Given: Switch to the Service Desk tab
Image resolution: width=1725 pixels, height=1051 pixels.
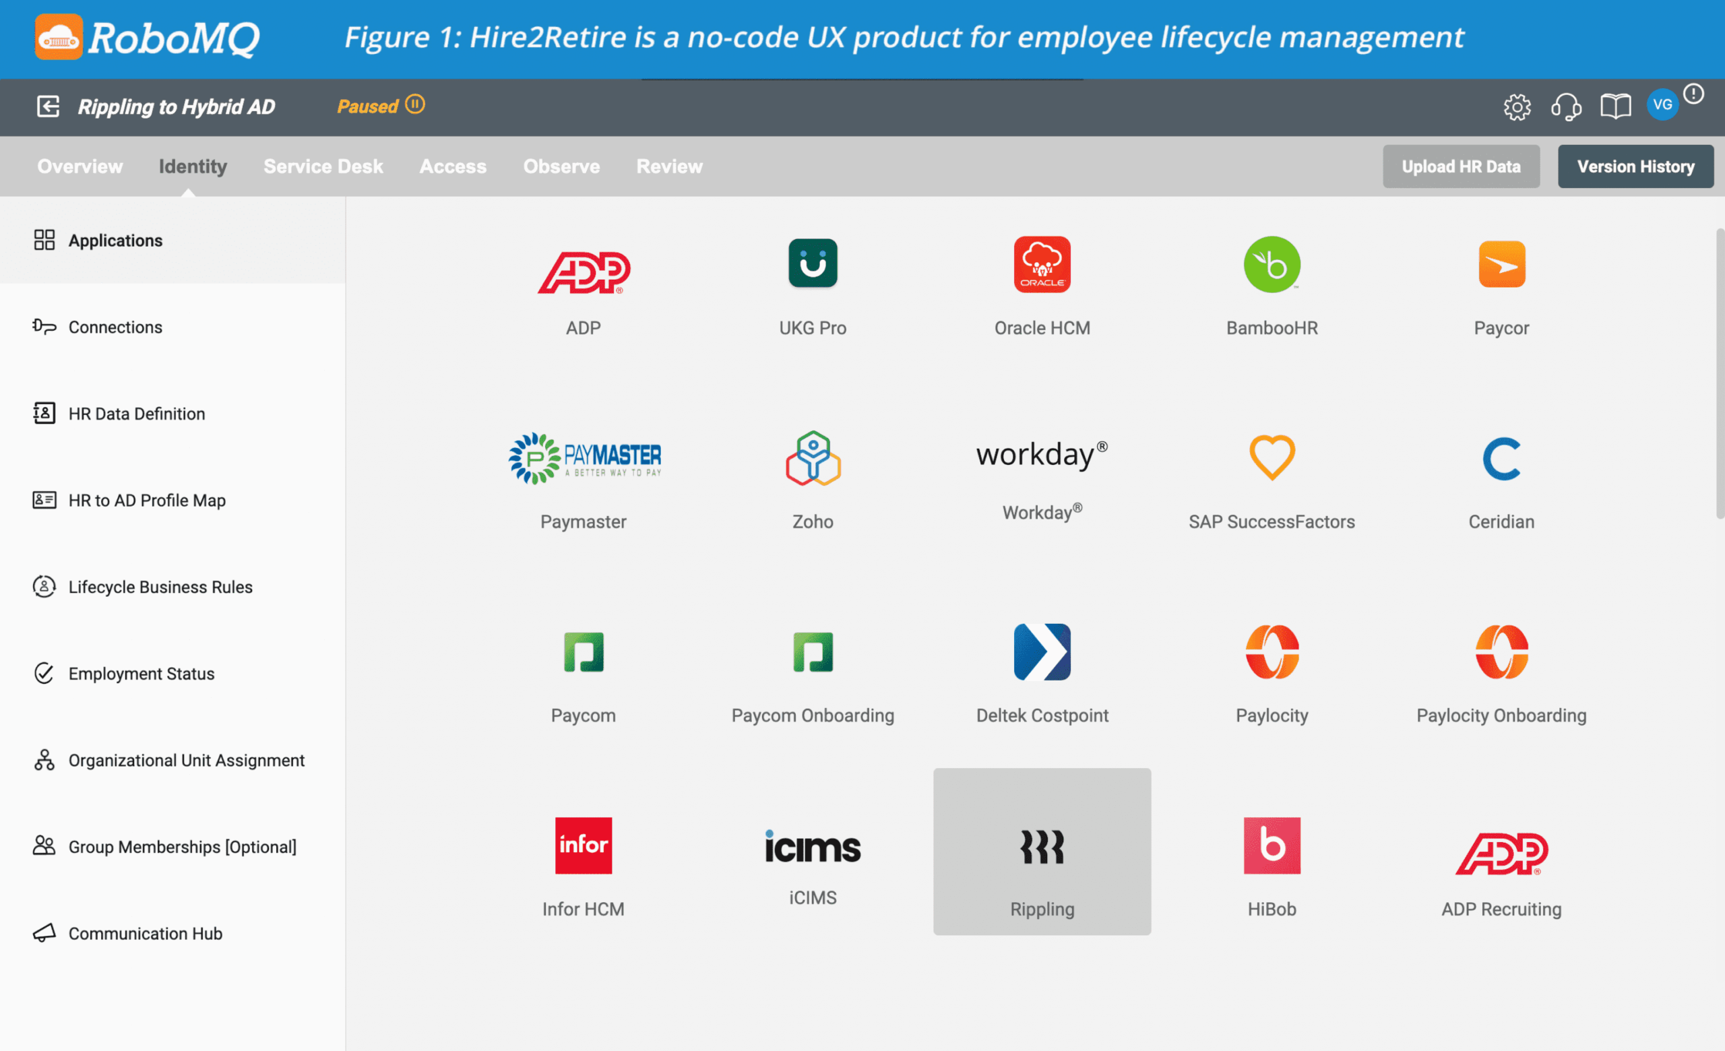Looking at the screenshot, I should (x=323, y=166).
